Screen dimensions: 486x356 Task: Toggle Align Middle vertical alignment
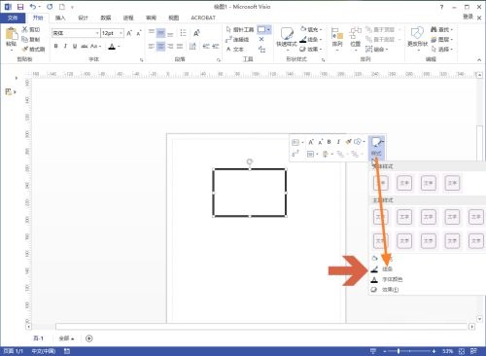(160, 33)
